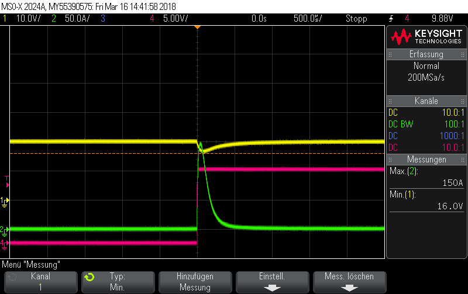Screen dimensions: 468x294
Task: Expand the Mess. löschen softkey menu
Action: tap(349, 282)
